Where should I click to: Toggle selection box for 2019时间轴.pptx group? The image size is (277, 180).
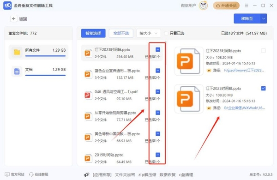pyautogui.click(x=158, y=155)
